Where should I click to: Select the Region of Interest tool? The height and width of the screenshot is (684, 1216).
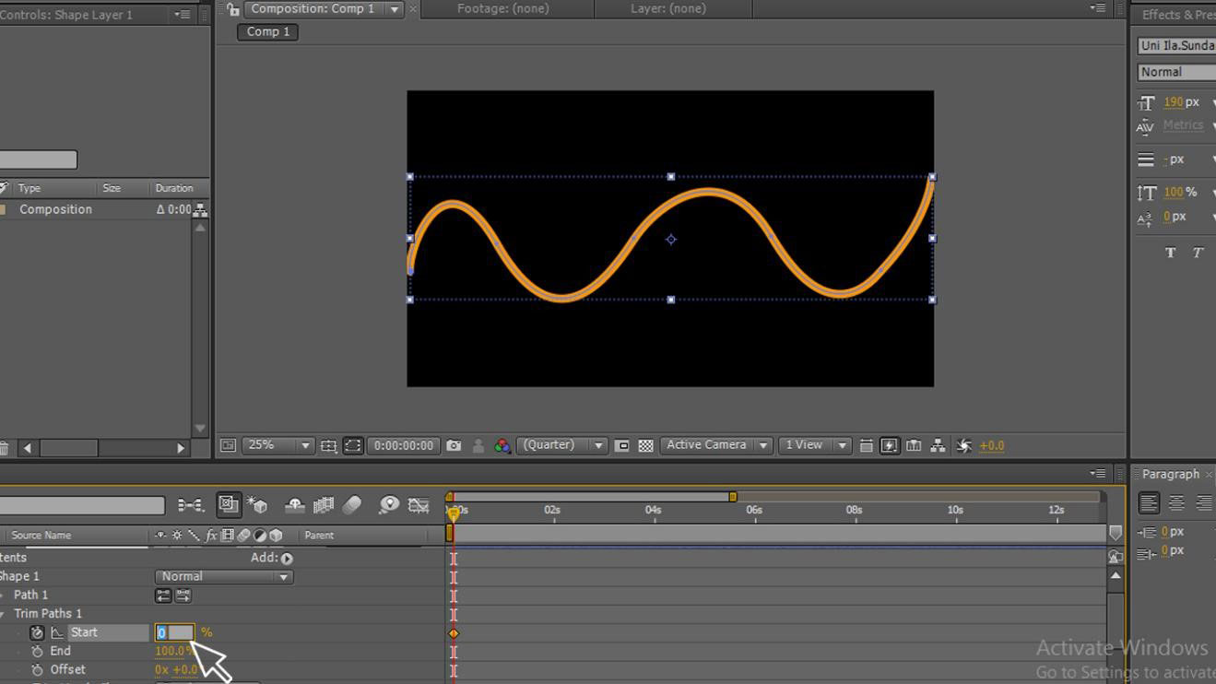pyautogui.click(x=352, y=445)
